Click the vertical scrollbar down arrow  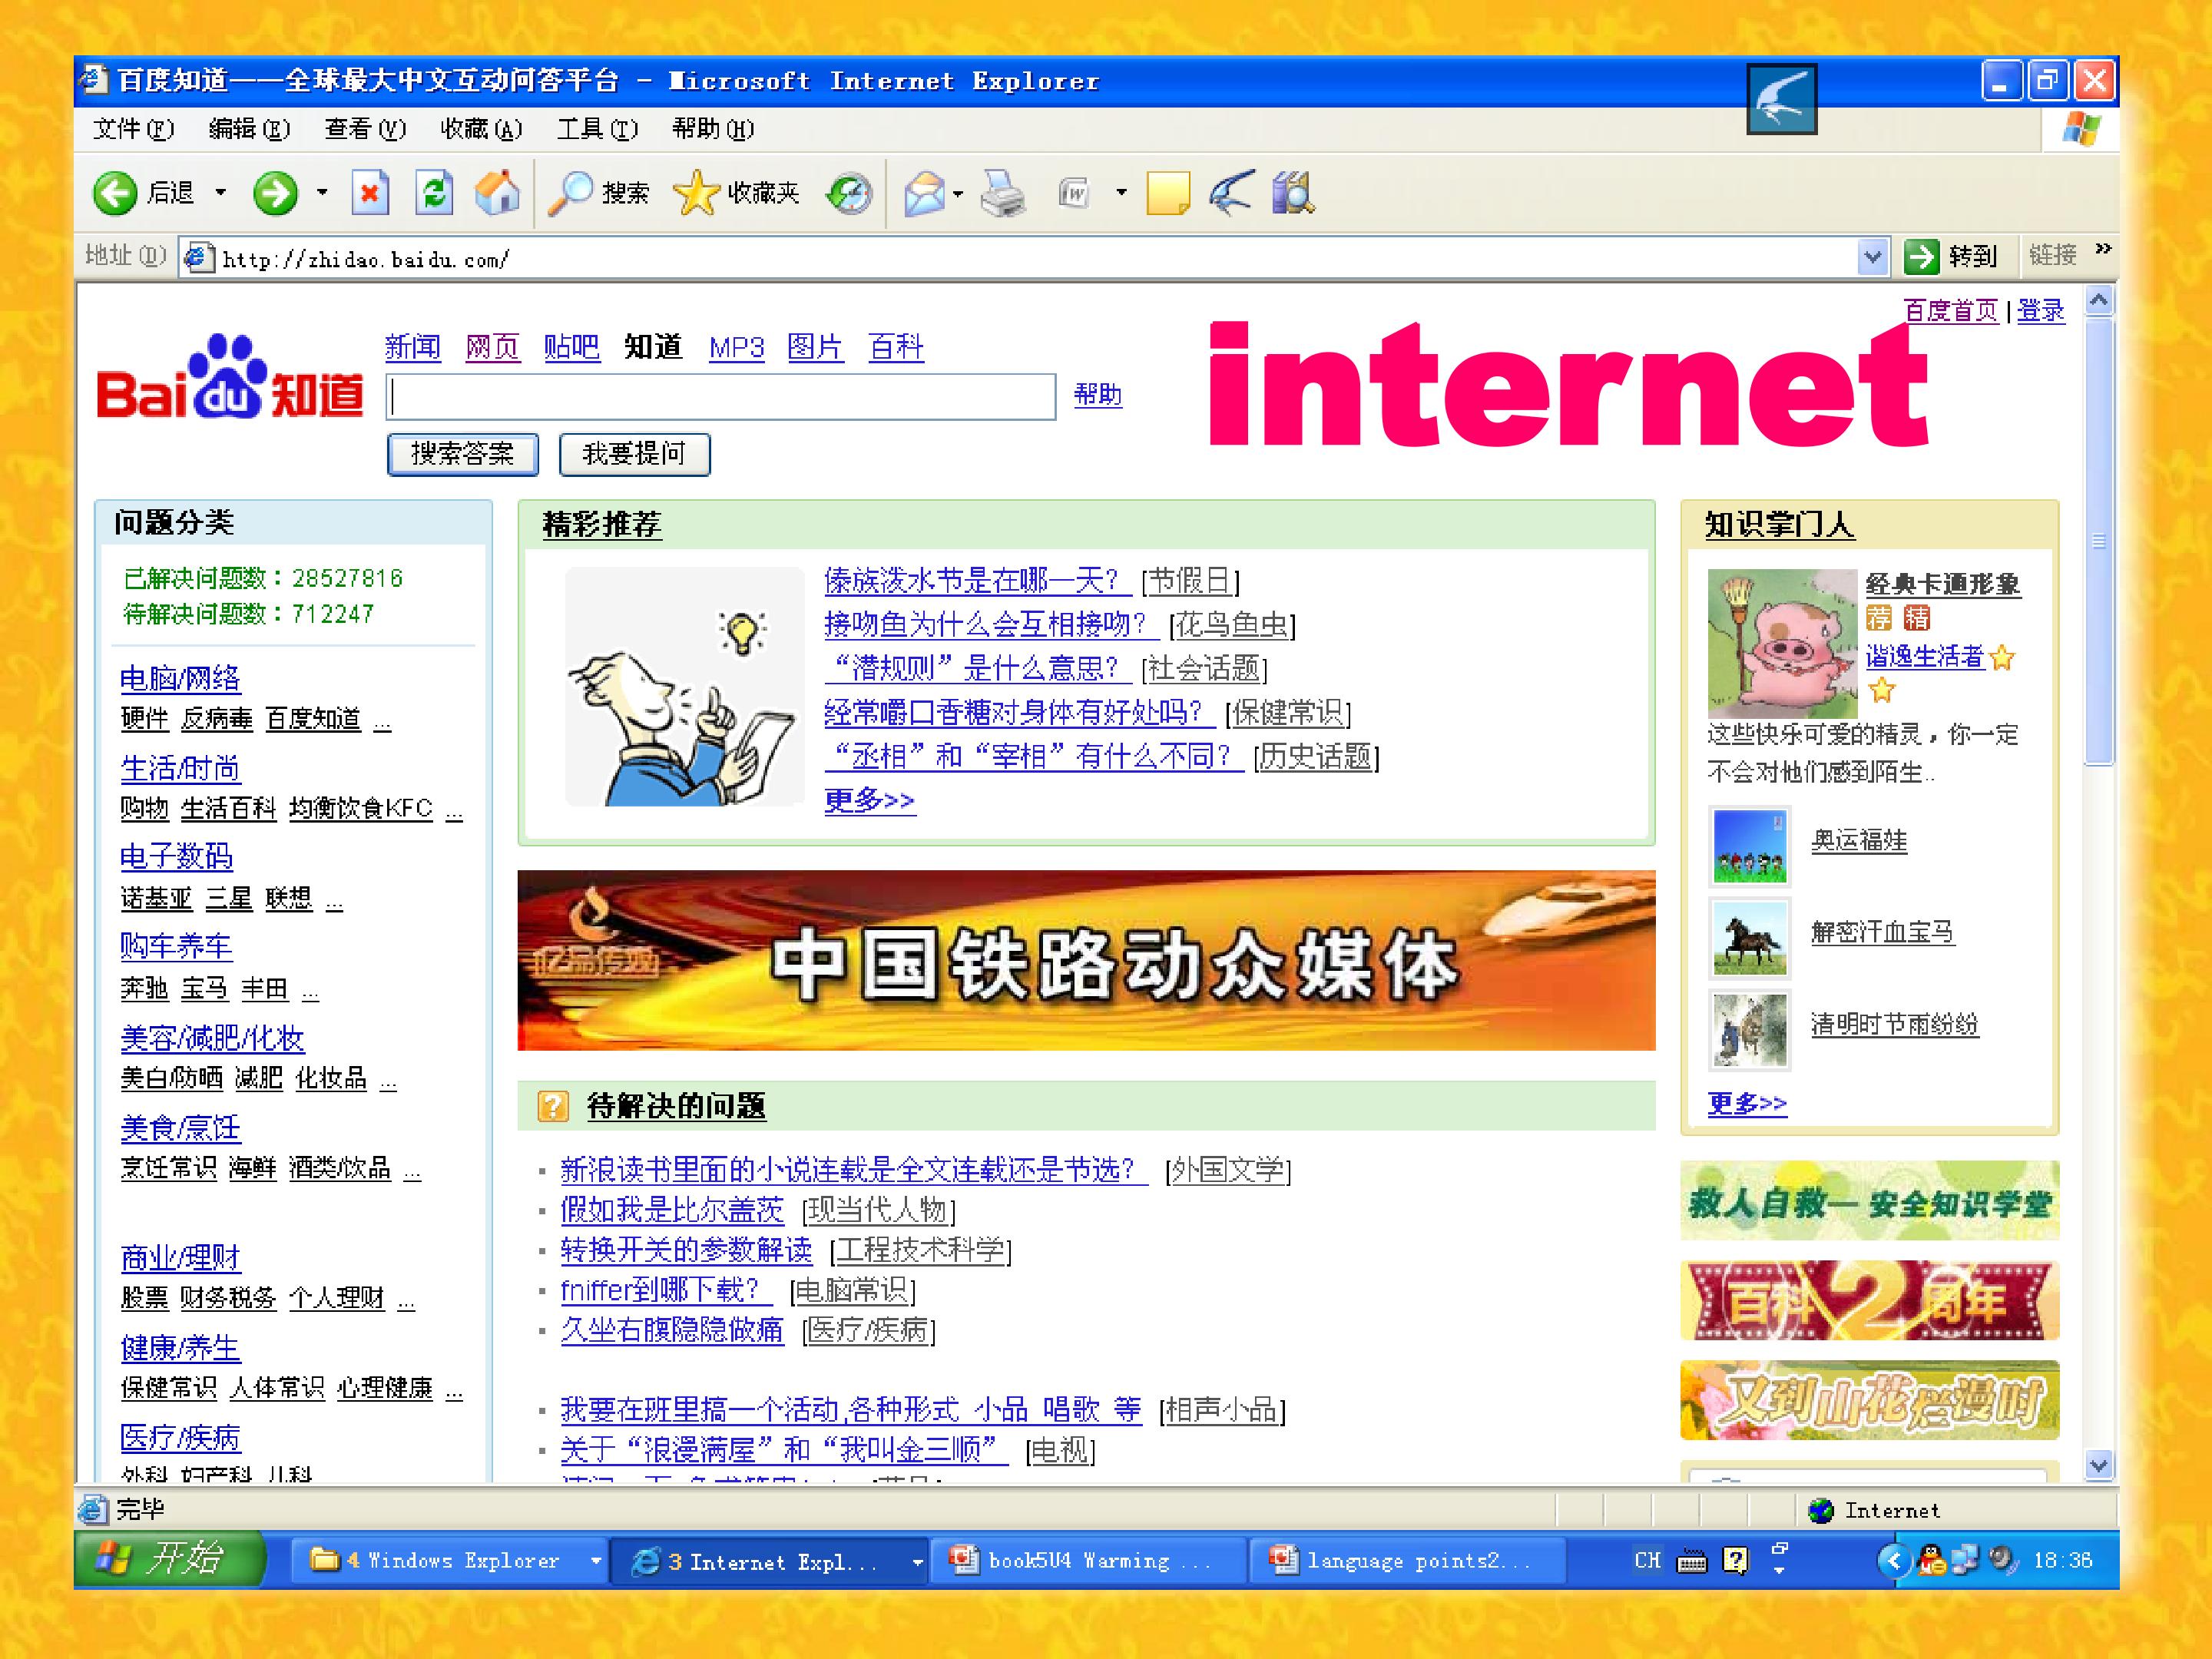pyautogui.click(x=2099, y=1465)
